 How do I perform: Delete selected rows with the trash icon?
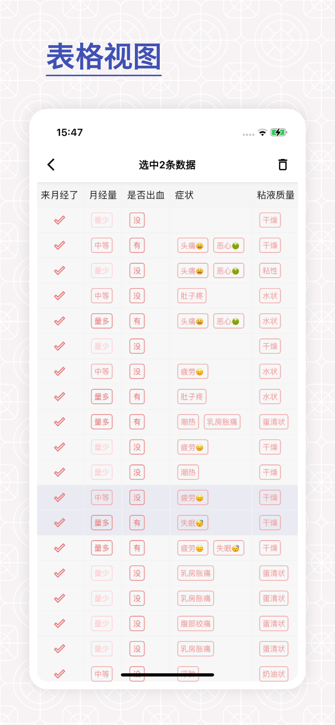tap(282, 164)
